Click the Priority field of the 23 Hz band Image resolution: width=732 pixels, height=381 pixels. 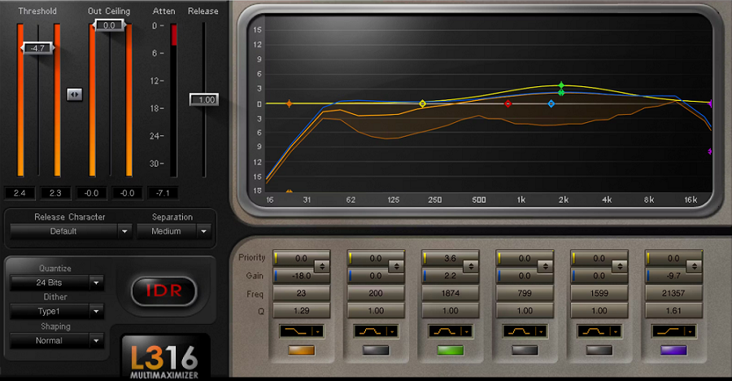301,258
